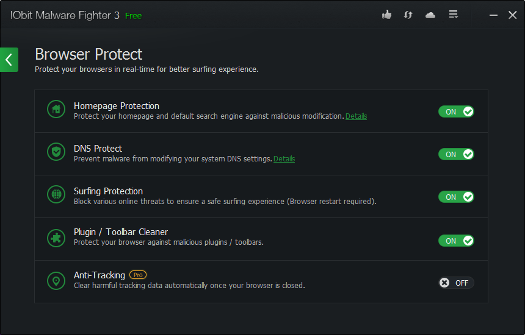Click the green back arrow button
The width and height of the screenshot is (525, 335).
pos(9,60)
